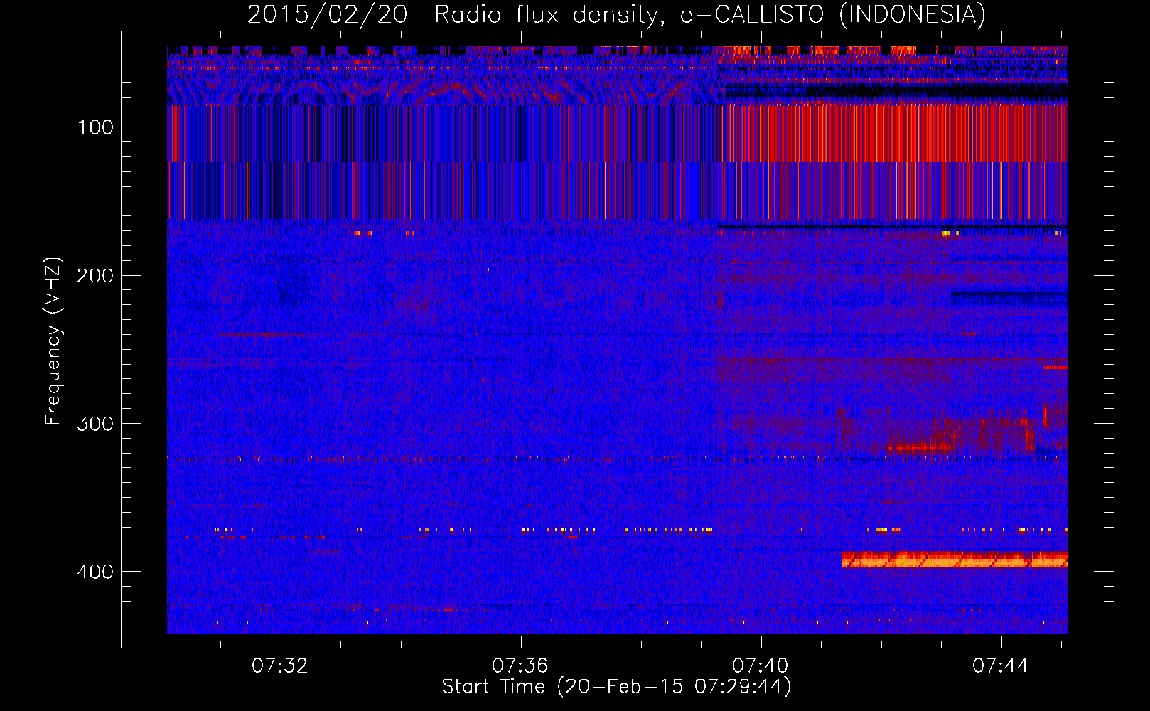
Task: Click the 'Start Time (20-Feb-15 07:29:44)' axis label
Action: pyautogui.click(x=616, y=687)
